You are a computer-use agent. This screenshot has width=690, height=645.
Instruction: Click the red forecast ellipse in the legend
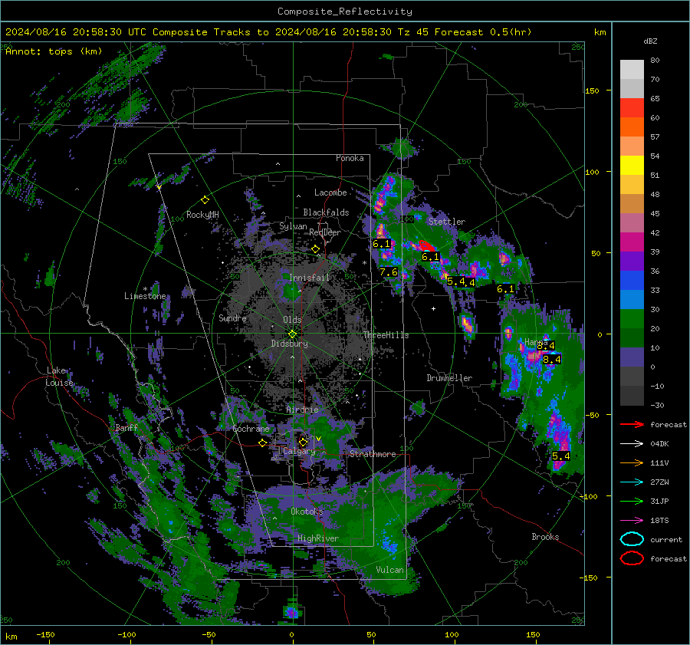click(632, 558)
